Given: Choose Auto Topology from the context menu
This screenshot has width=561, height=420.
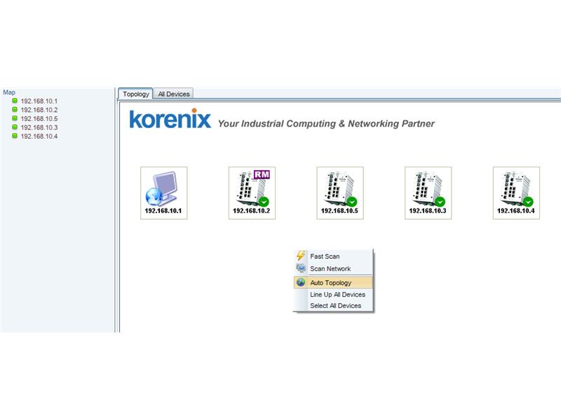Looking at the screenshot, I should (x=334, y=283).
